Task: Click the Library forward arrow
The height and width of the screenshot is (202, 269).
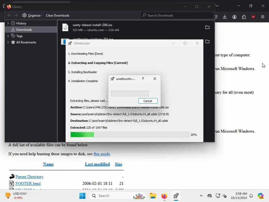Action: (16, 16)
